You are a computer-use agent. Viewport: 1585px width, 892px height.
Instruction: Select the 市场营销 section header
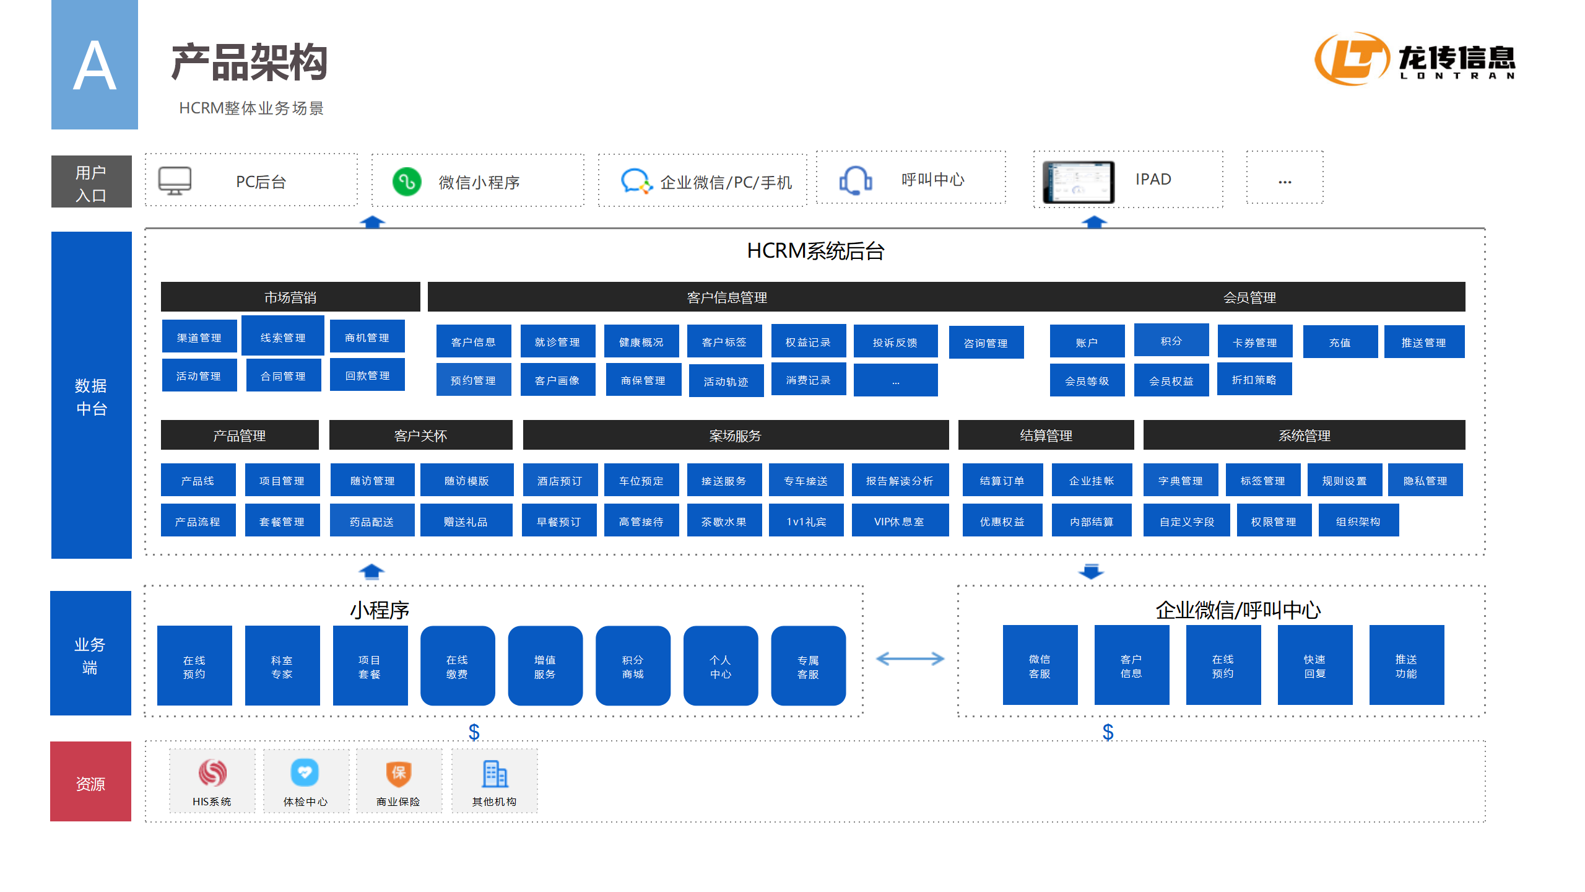tap(290, 297)
